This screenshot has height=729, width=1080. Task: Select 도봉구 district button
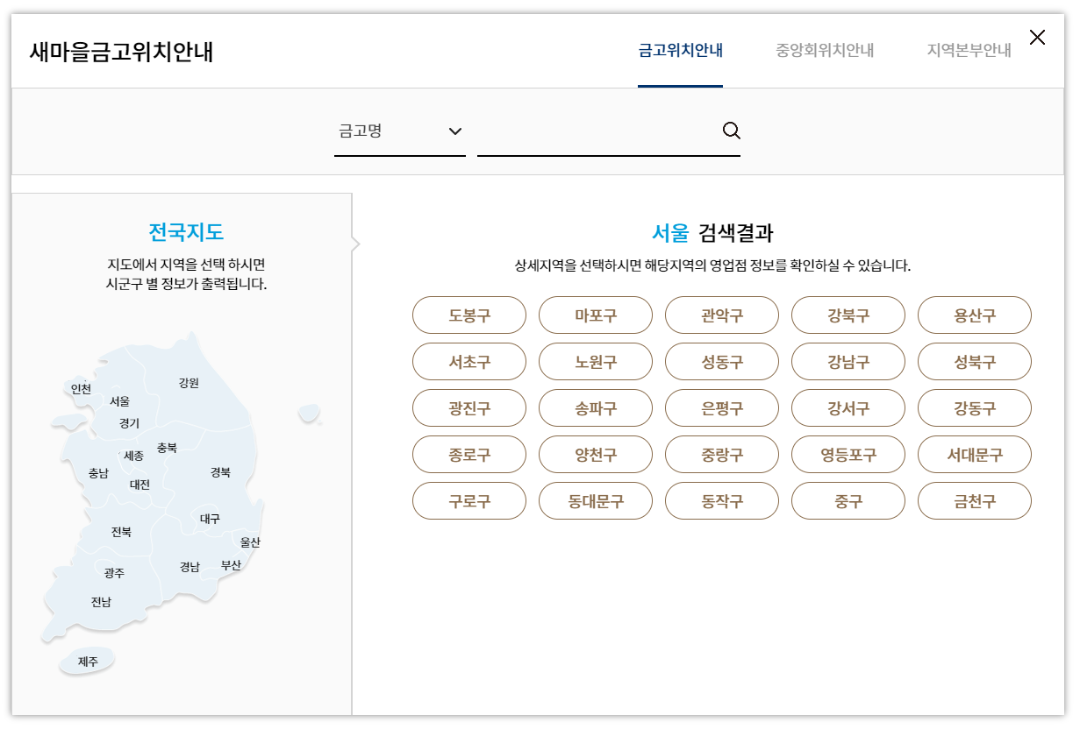pos(469,315)
